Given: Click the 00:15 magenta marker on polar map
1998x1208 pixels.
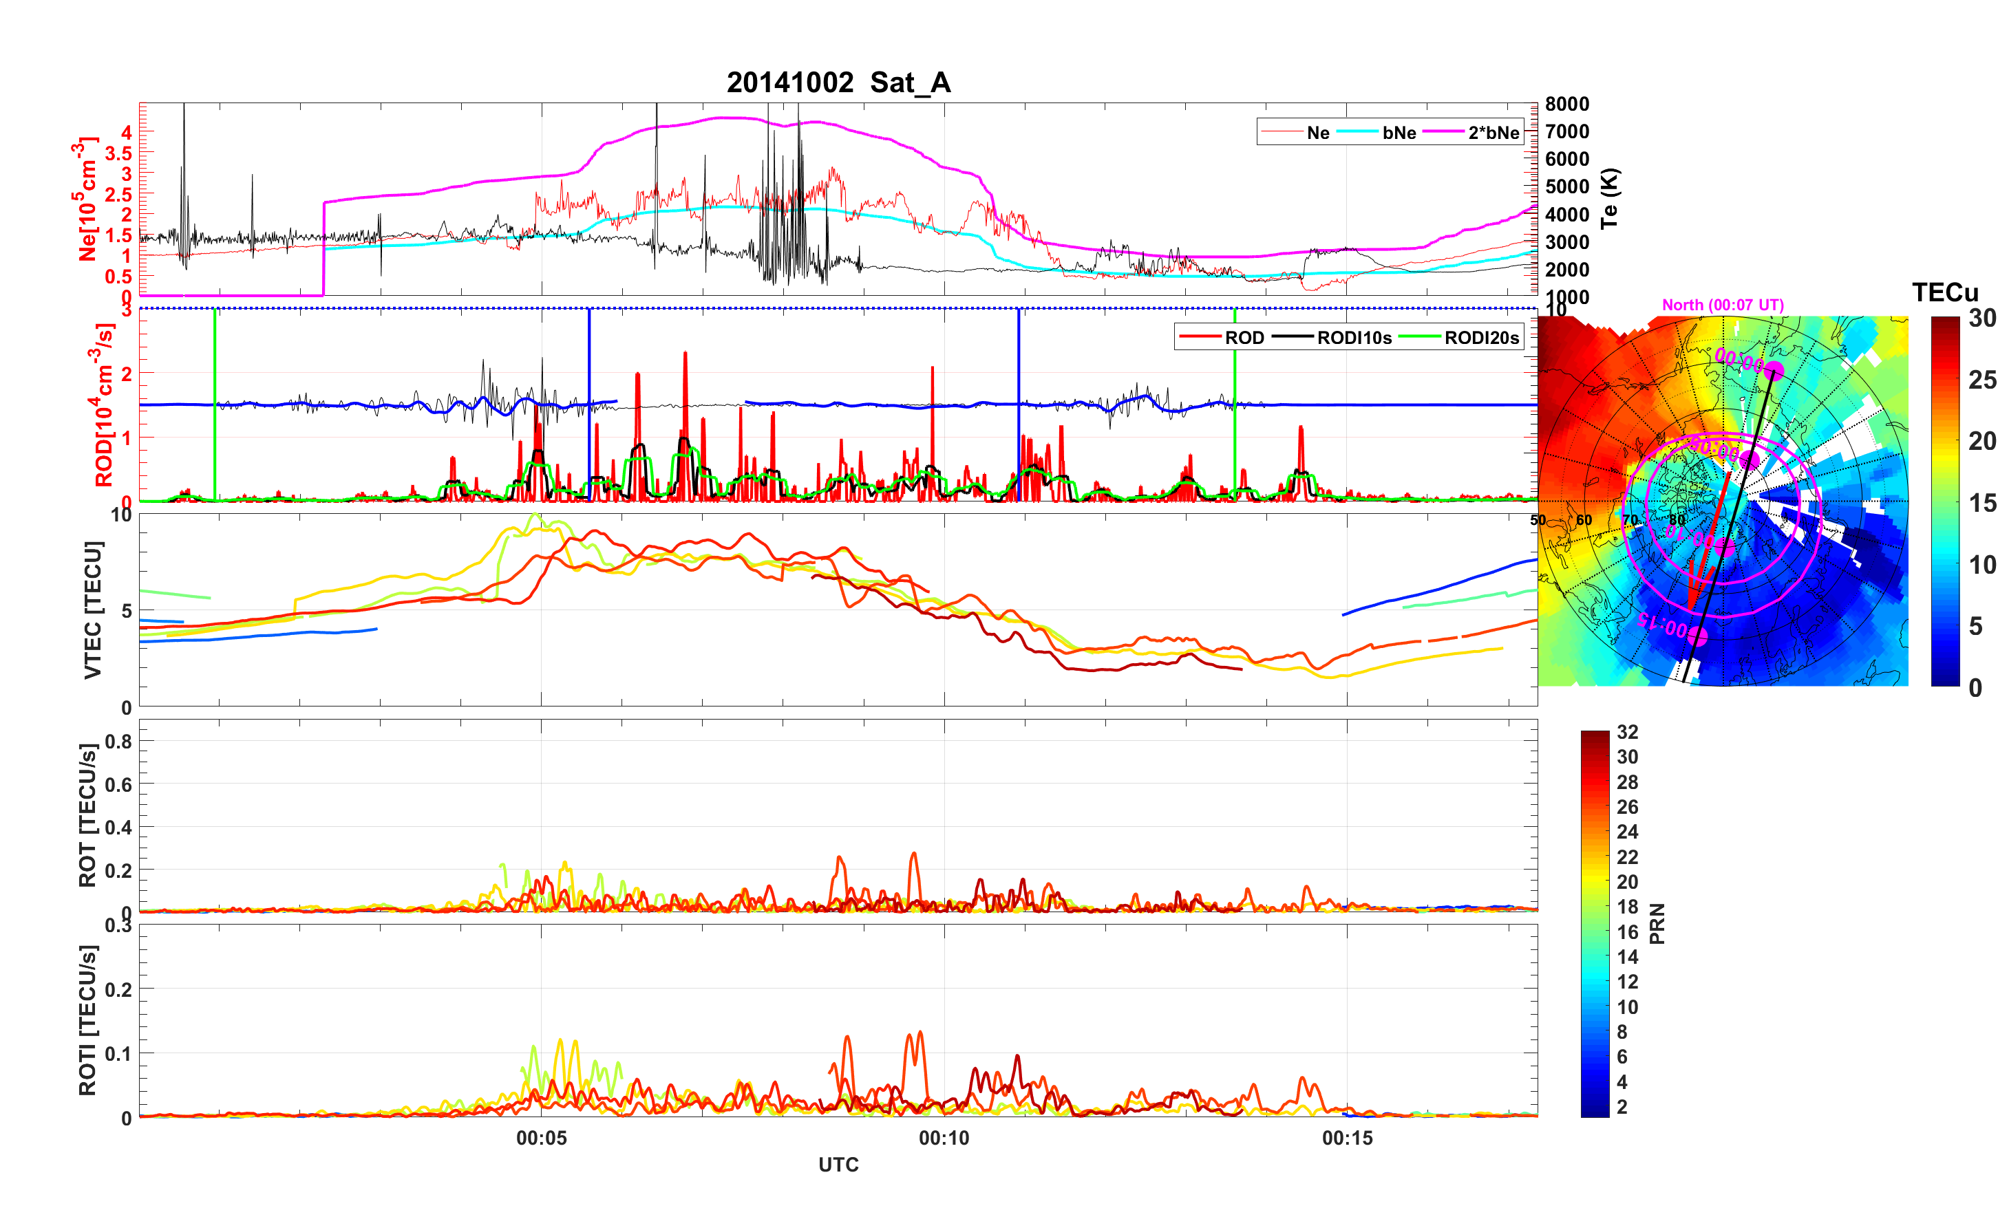Looking at the screenshot, I should click(x=1697, y=636).
